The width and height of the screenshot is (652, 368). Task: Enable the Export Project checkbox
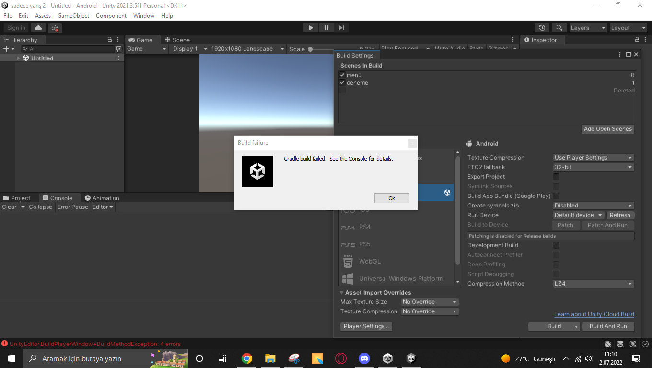[x=556, y=177]
